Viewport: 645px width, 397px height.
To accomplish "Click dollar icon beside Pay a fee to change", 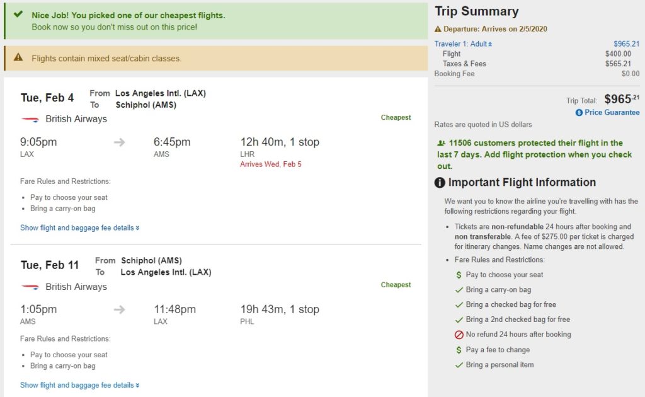I will 459,350.
